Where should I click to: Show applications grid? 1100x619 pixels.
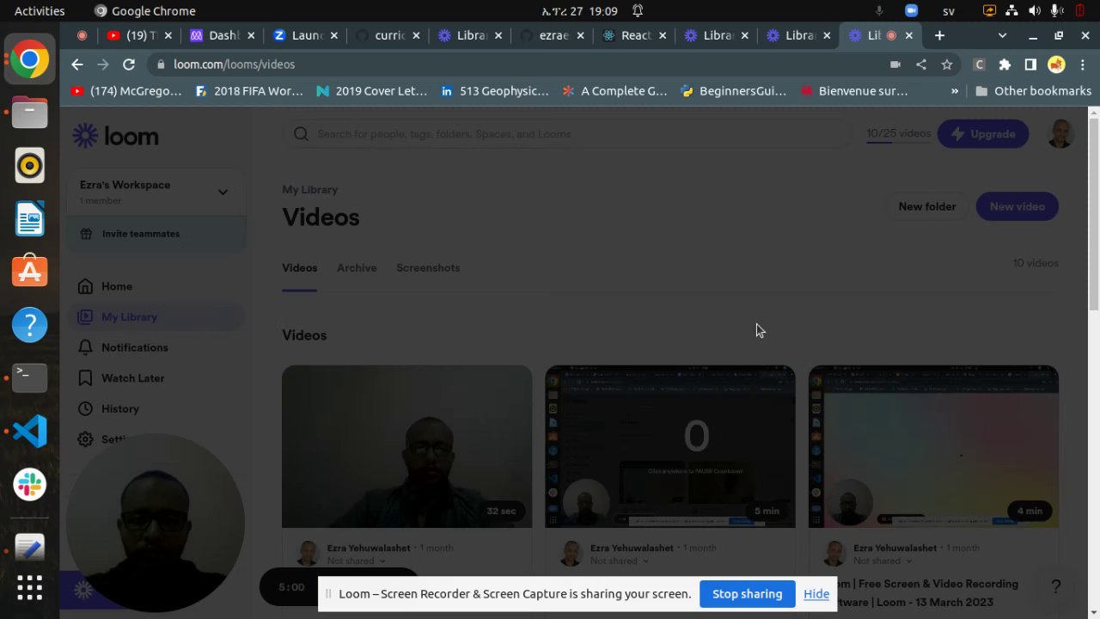[29, 589]
